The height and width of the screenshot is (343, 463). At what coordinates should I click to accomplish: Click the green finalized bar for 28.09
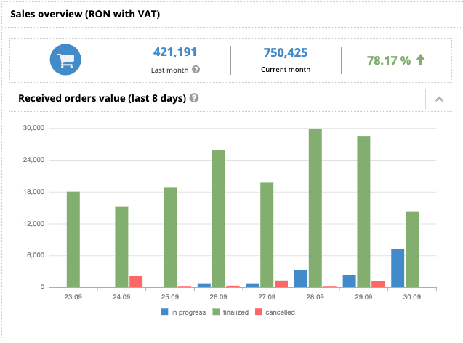[x=315, y=208]
